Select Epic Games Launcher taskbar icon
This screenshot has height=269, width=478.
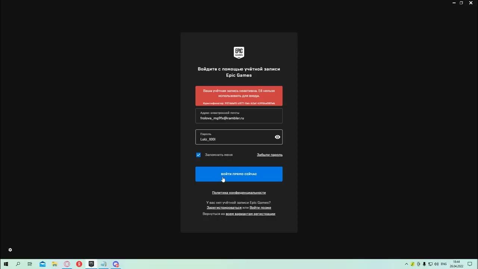pos(91,264)
